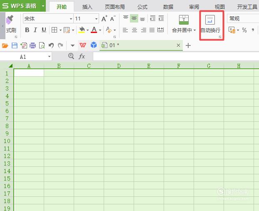This screenshot has width=259, height=211.
Task: Click the blue cube icon
Action: point(94,45)
